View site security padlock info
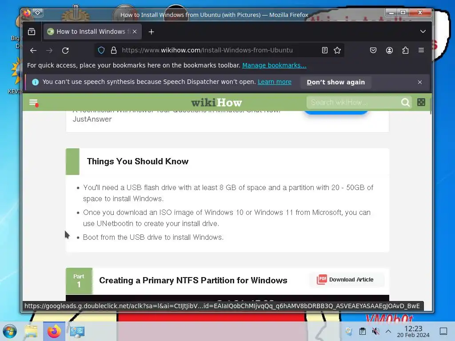This screenshot has height=341, width=455. click(x=114, y=50)
